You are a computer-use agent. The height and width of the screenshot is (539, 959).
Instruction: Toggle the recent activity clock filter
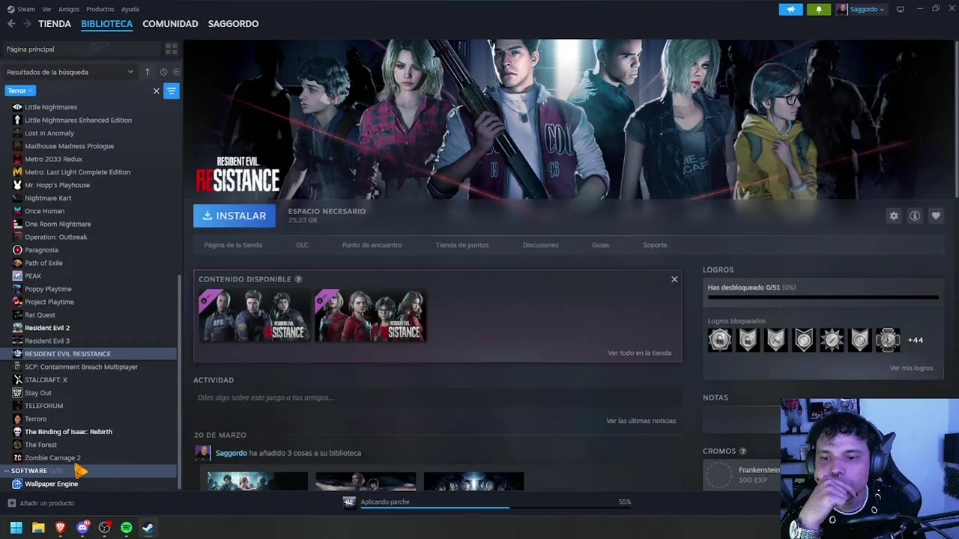coord(163,72)
